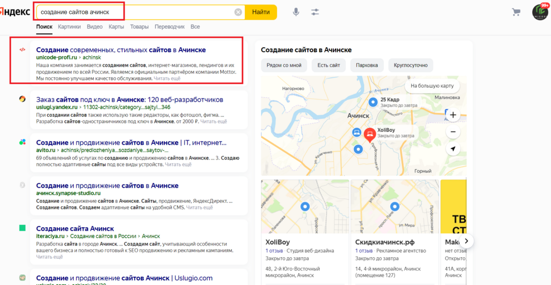Open Создание сайта Ачинск result
The height and width of the screenshot is (285, 551).
click(x=75, y=228)
